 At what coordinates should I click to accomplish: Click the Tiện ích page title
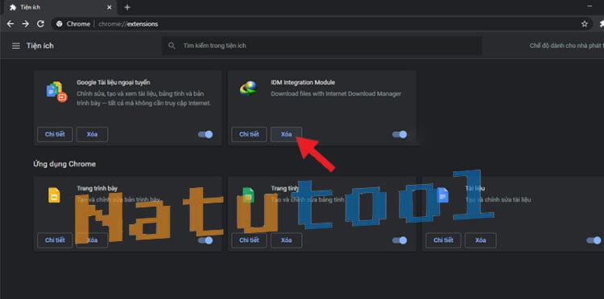click(40, 46)
